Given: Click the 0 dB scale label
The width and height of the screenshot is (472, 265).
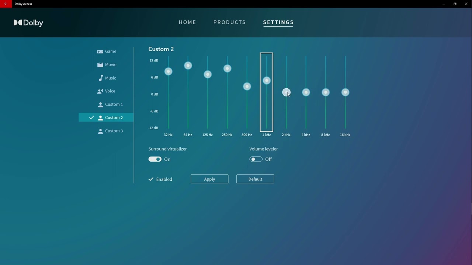Looking at the screenshot, I should 155,94.
